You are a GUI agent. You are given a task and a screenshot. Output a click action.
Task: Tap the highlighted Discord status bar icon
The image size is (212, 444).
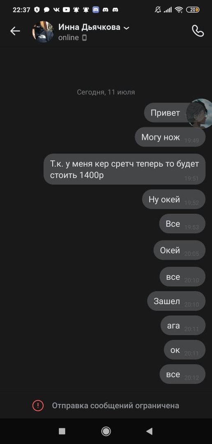tap(96, 9)
